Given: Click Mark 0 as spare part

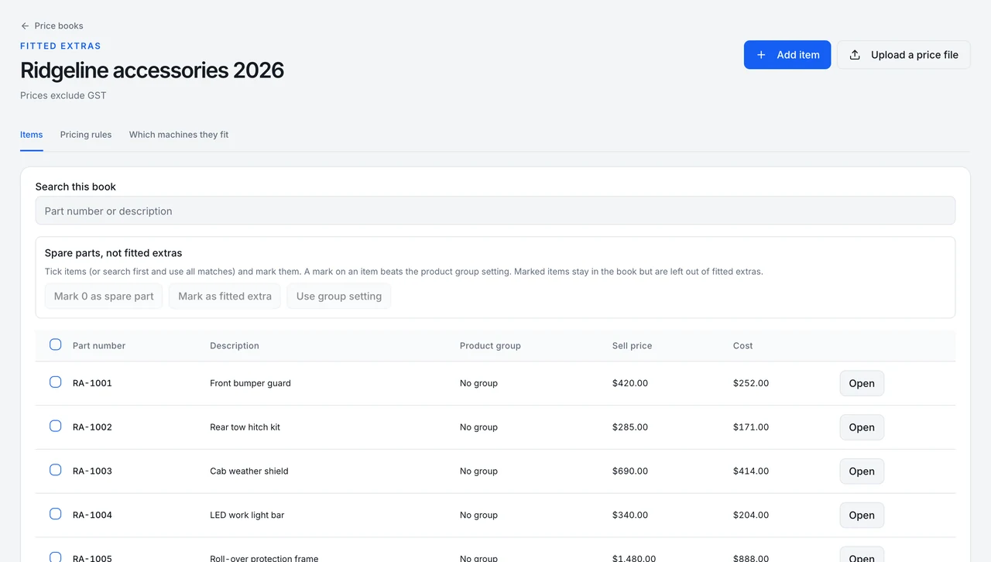Looking at the screenshot, I should (104, 296).
